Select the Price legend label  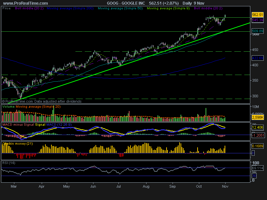click(x=6, y=8)
